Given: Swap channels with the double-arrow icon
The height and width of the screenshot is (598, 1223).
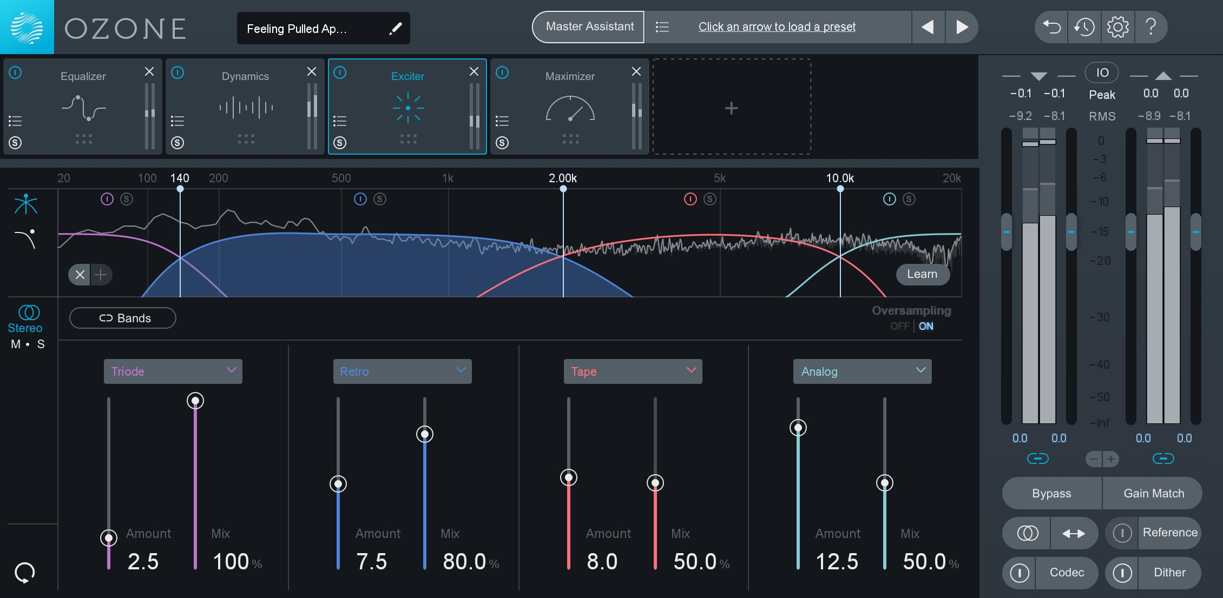Looking at the screenshot, I should [1074, 534].
